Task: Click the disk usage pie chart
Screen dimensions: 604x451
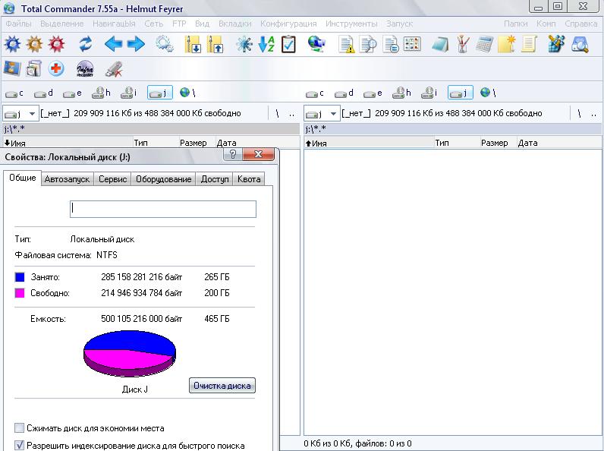Action: click(x=130, y=353)
